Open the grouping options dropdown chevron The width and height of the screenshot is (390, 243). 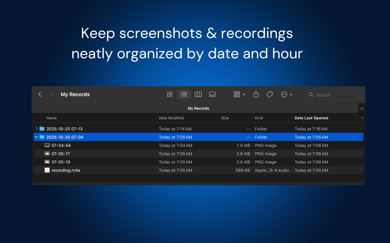pos(244,94)
